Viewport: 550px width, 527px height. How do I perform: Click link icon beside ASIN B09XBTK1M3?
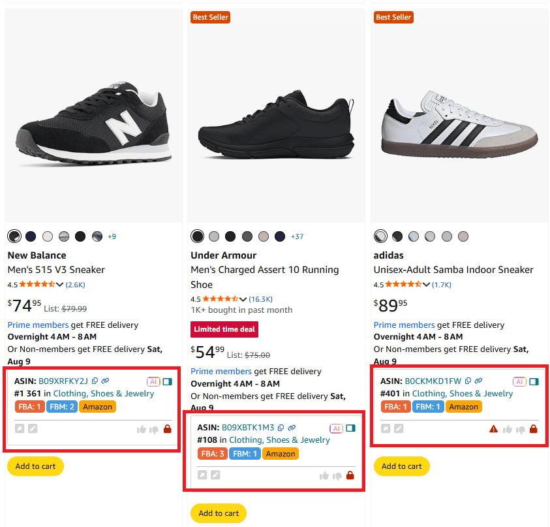click(x=290, y=428)
